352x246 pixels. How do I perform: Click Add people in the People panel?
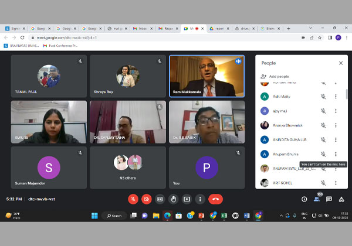pos(279,76)
